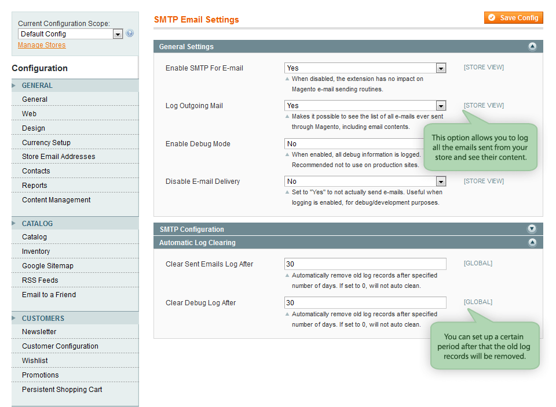Click the SMTP Configuration section header title
Viewport: 556px width, 407px height.
point(192,230)
